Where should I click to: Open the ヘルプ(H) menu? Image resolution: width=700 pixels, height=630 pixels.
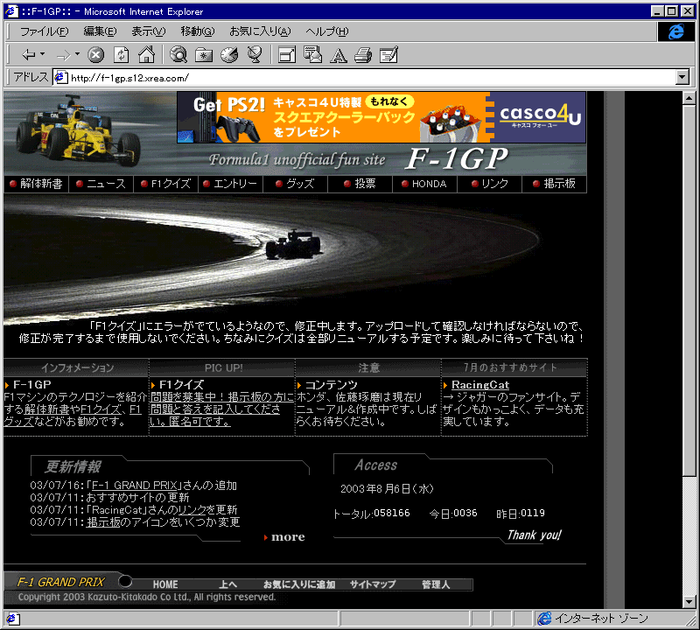pyautogui.click(x=326, y=31)
